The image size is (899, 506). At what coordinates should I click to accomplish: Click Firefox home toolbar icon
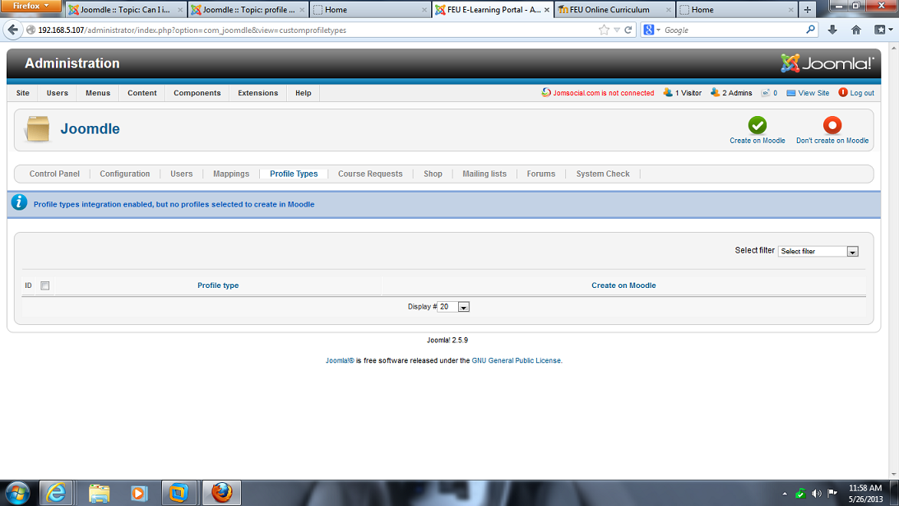[856, 30]
